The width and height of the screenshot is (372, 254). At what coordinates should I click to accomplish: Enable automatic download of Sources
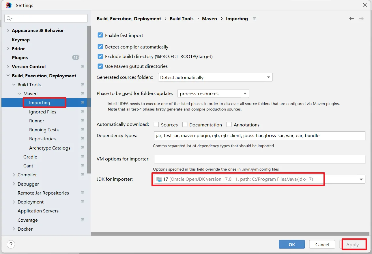coord(156,125)
